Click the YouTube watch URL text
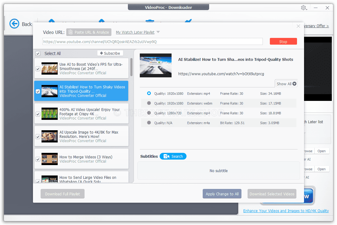The width and height of the screenshot is (337, 225). tap(221, 74)
